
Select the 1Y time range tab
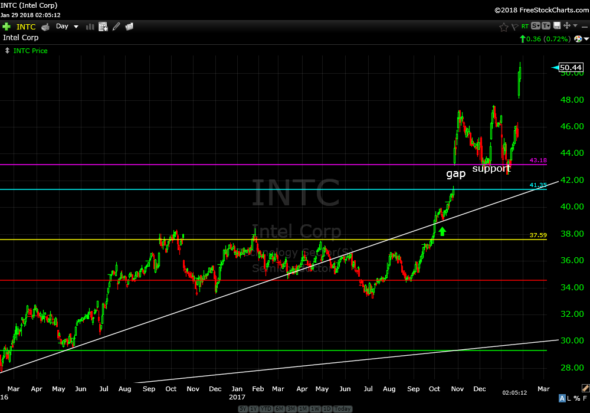tap(253, 409)
